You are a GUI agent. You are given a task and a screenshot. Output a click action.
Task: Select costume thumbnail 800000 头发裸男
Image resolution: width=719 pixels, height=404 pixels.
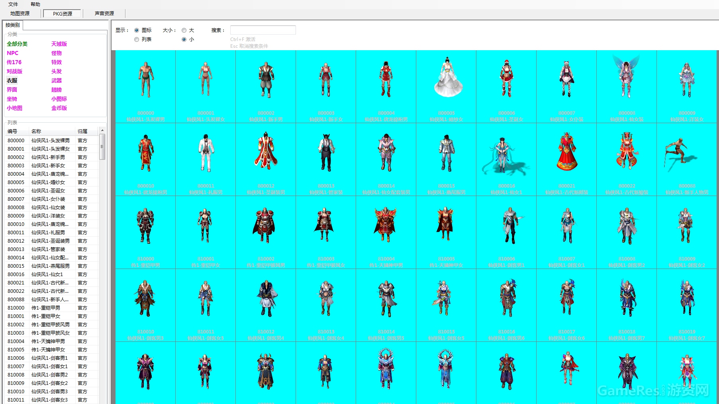[x=145, y=86]
